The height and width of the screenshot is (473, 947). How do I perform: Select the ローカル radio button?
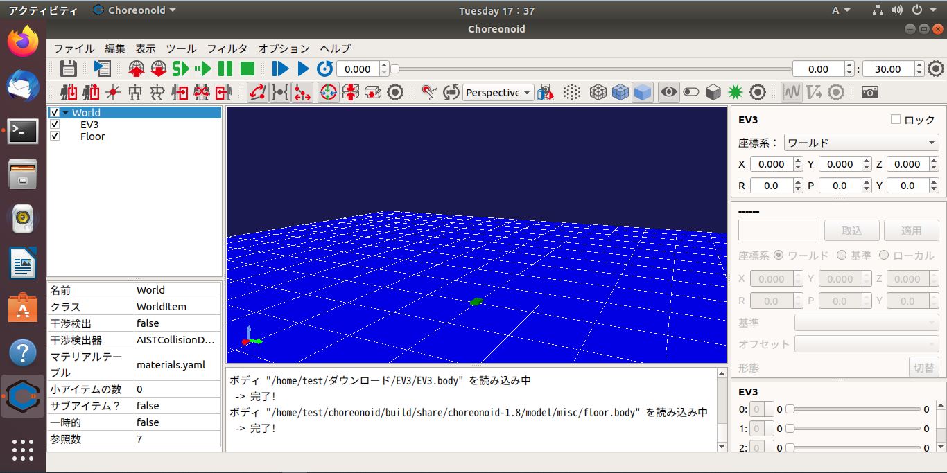884,255
